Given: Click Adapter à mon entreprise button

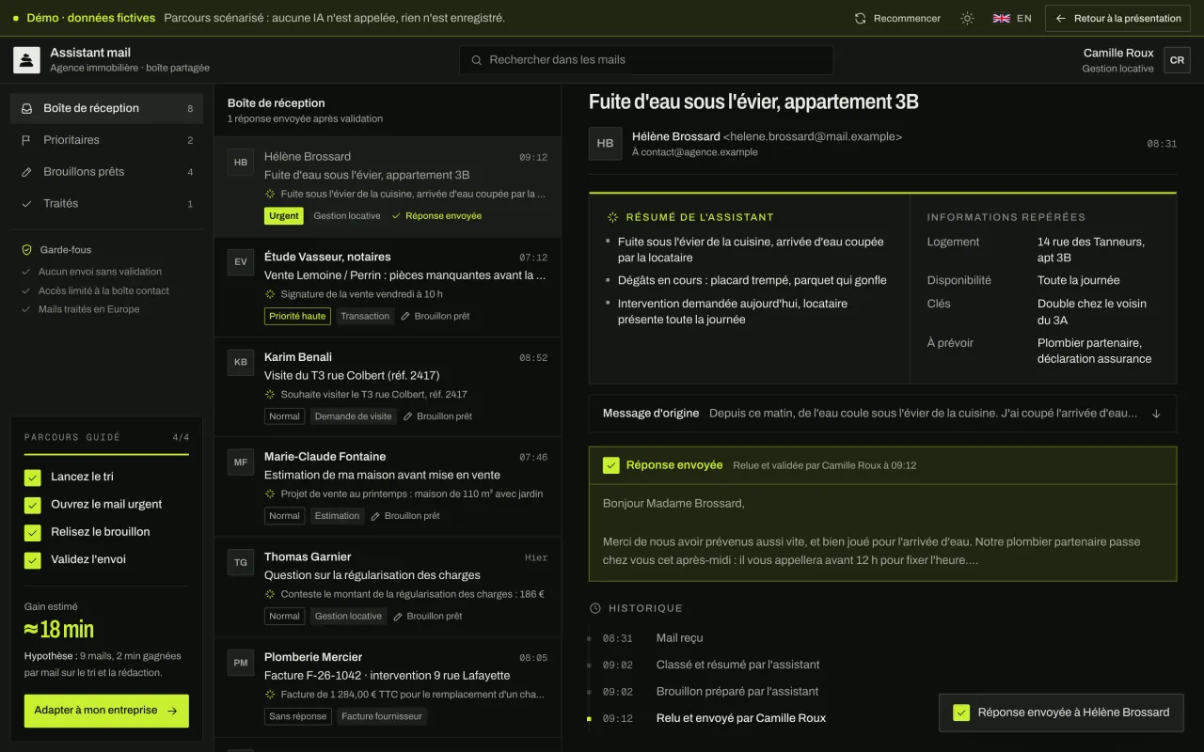Looking at the screenshot, I should click(x=106, y=711).
